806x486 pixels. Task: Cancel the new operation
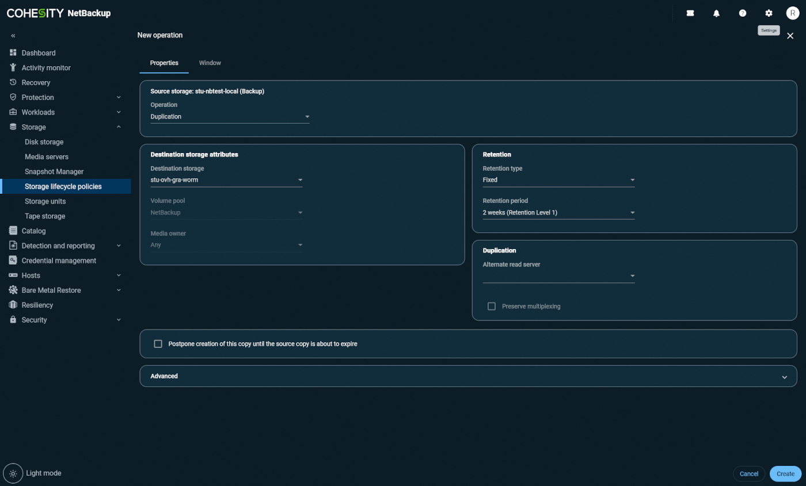coord(748,473)
